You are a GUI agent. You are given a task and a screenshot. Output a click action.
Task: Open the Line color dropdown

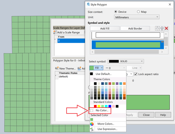tap(134, 68)
